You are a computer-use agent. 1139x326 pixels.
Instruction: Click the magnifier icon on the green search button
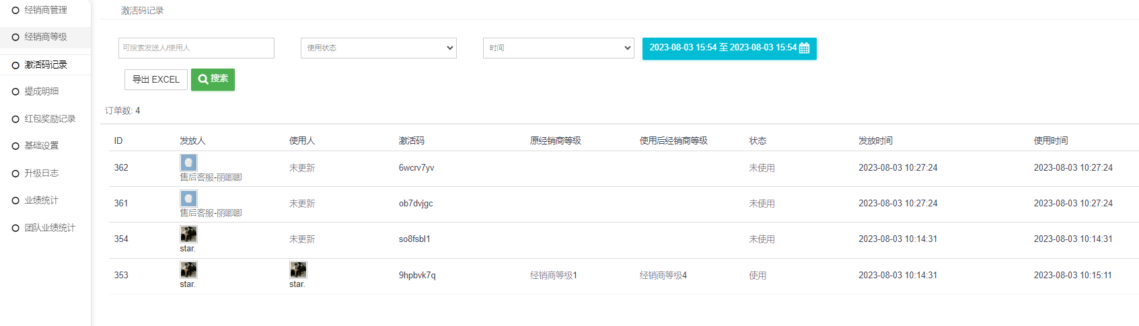(x=203, y=79)
